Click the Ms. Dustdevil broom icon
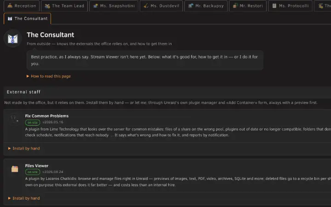This screenshot has height=207, width=331. click(x=146, y=6)
